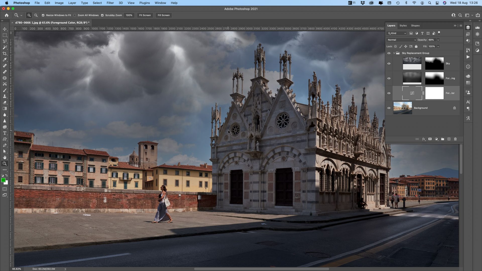Toggle Resize Windows to Fit checkbox
This screenshot has height=271, width=482.
point(43,15)
